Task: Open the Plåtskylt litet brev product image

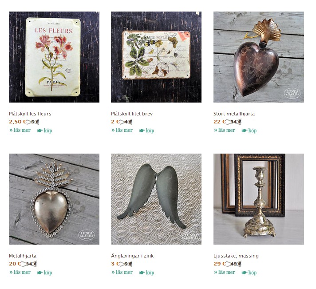Action: tap(156, 57)
